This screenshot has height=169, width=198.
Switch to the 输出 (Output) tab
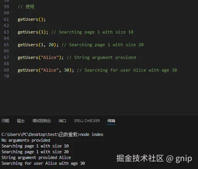pyautogui.click(x=21, y=120)
